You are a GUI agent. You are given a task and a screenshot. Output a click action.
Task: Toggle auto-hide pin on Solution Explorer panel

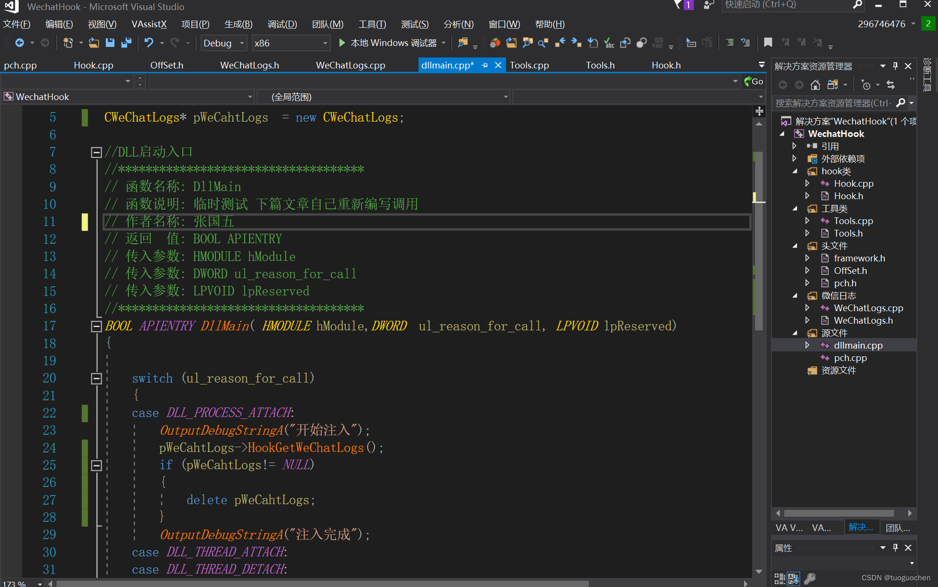(895, 66)
